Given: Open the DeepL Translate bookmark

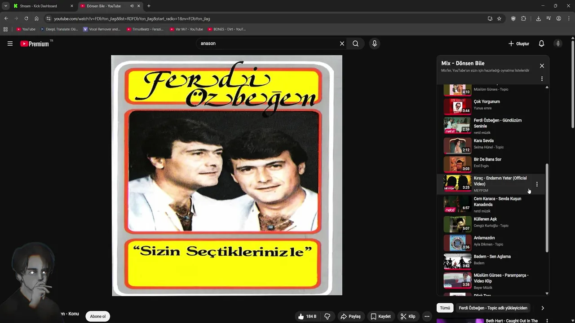Looking at the screenshot, I should (x=59, y=29).
